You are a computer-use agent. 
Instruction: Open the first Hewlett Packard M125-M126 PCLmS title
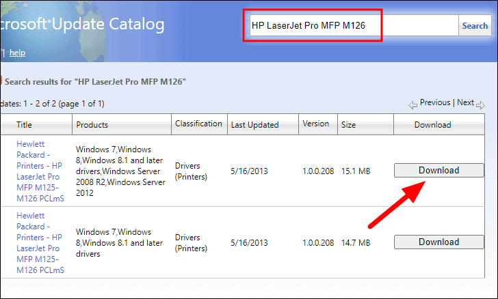(40, 171)
